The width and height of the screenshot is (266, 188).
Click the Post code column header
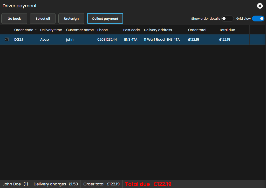132,30
